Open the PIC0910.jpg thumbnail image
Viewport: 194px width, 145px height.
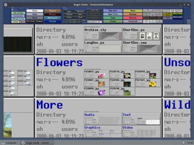point(153,76)
